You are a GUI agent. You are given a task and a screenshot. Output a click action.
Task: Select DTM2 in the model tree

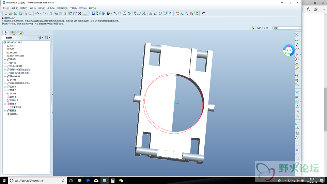click(x=13, y=93)
